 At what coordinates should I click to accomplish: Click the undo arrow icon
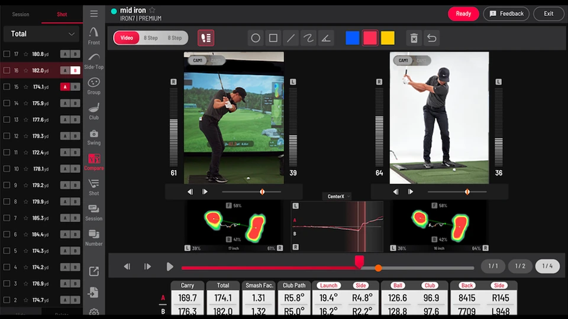(x=432, y=38)
